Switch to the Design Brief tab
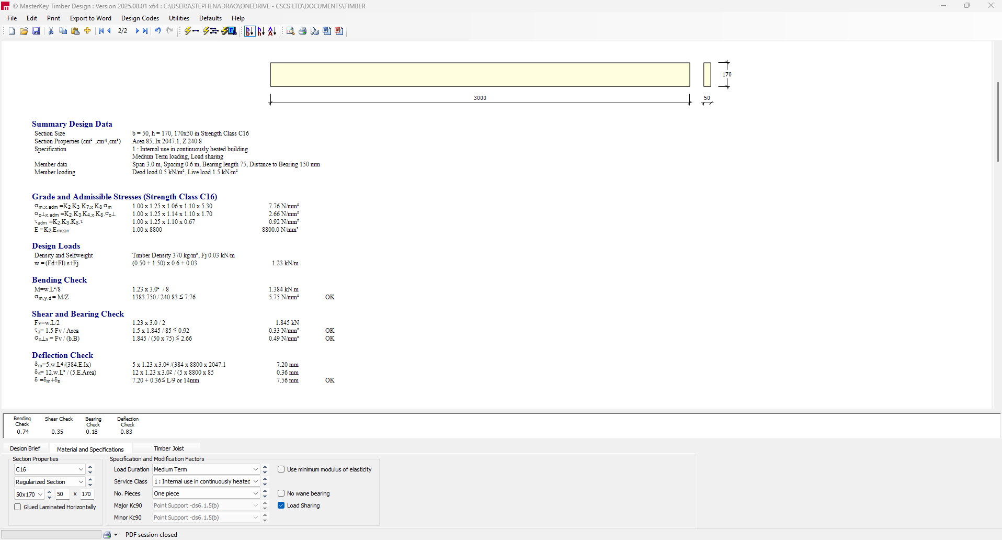The height and width of the screenshot is (540, 1002). point(25,448)
